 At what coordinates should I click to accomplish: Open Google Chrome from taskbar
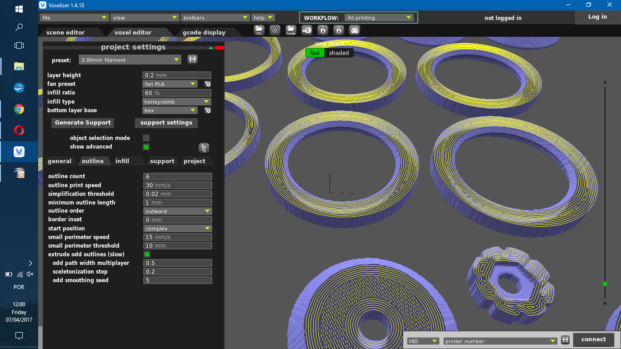point(19,109)
